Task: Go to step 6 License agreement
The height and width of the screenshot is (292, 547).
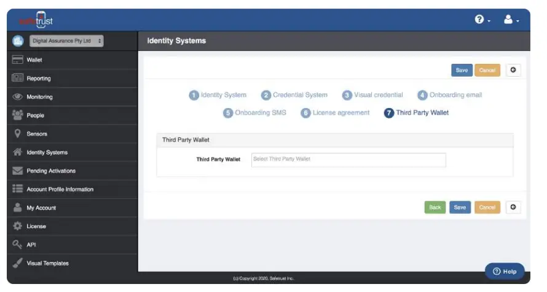Action: click(x=335, y=113)
